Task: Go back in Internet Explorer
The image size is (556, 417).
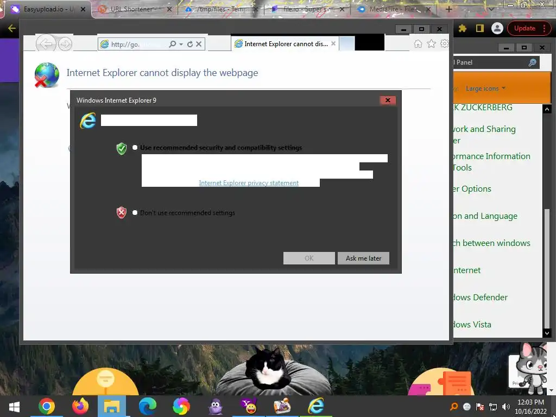Action: point(46,44)
